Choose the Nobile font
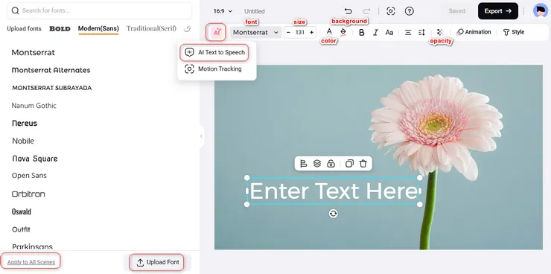 pyautogui.click(x=23, y=141)
